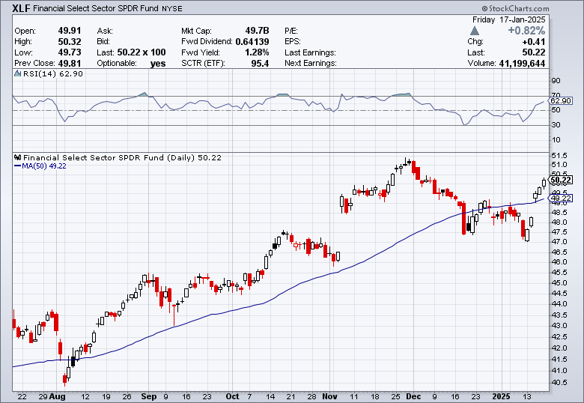Click the Aug label on the date axis
This screenshot has height=403, width=584.
[57, 397]
